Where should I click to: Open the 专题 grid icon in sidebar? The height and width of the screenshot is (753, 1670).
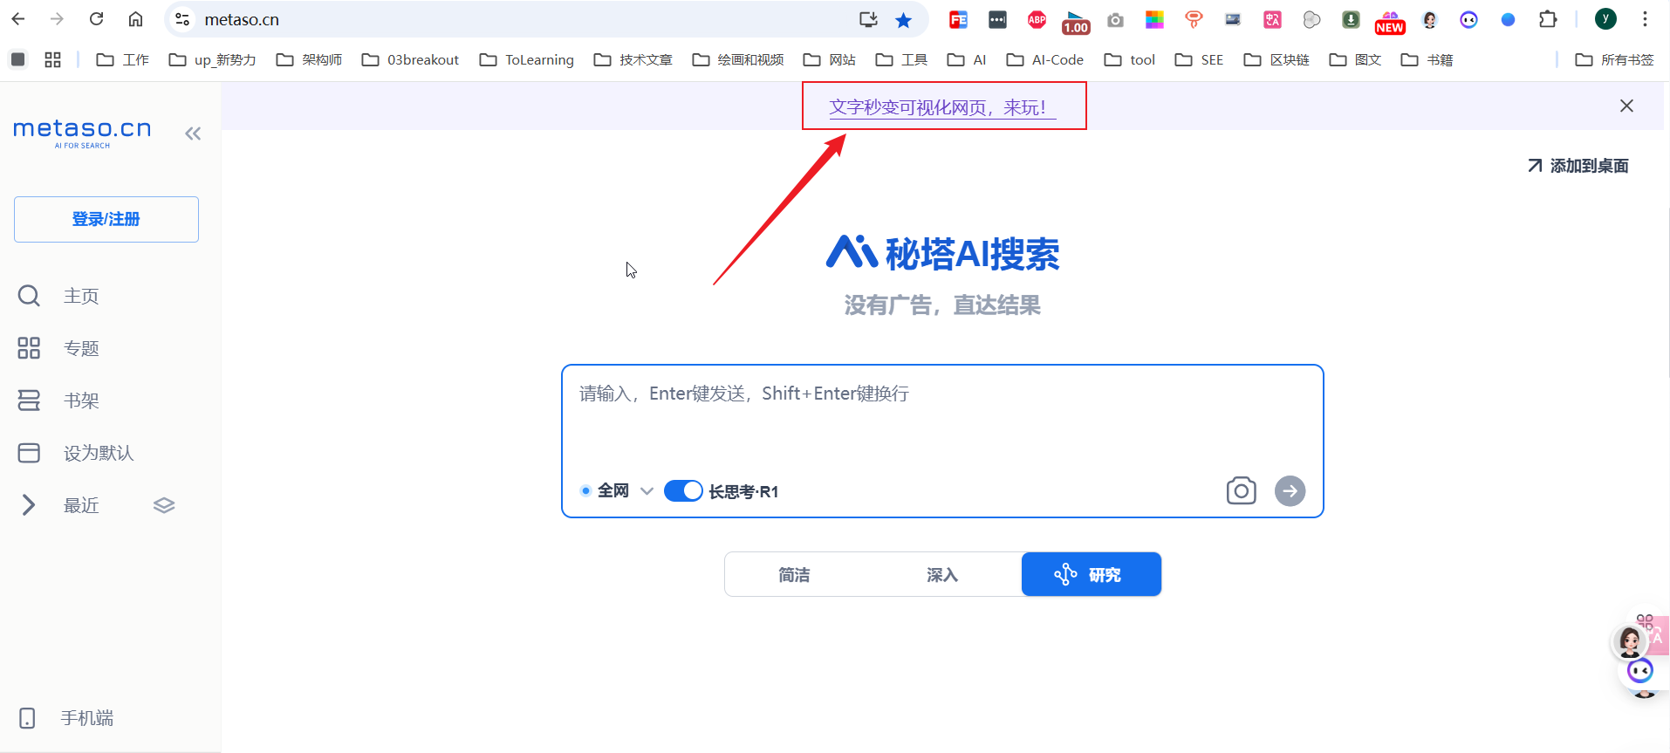point(29,348)
